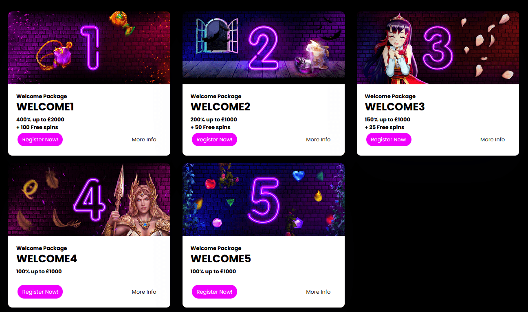Click Register Now on the WELCOME5 card
Screen dimensions: 528x312
[214, 292]
